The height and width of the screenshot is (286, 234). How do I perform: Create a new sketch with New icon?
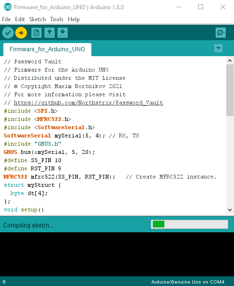36,33
